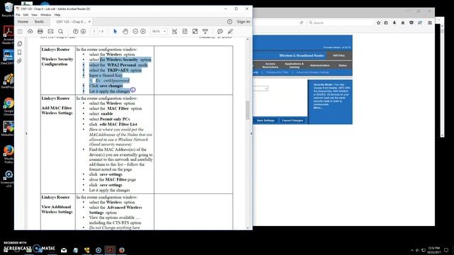
Task: Click the upload to cloud icon in Acrobat
Action: pyautogui.click(x=30, y=31)
